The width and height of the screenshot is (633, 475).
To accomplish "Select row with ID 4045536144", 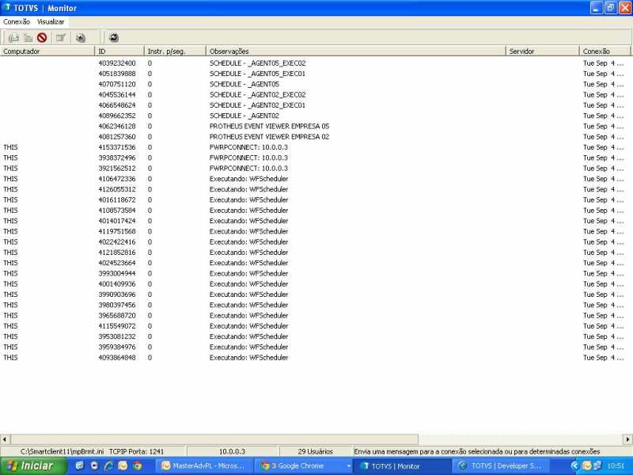I will point(315,95).
